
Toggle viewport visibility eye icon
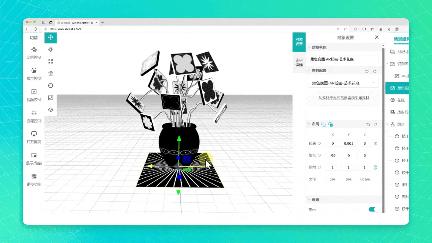[x=50, y=110]
